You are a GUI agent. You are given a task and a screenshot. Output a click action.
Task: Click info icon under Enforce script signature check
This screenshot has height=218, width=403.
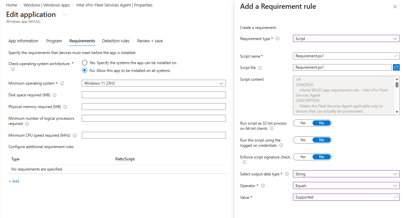tap(244, 162)
